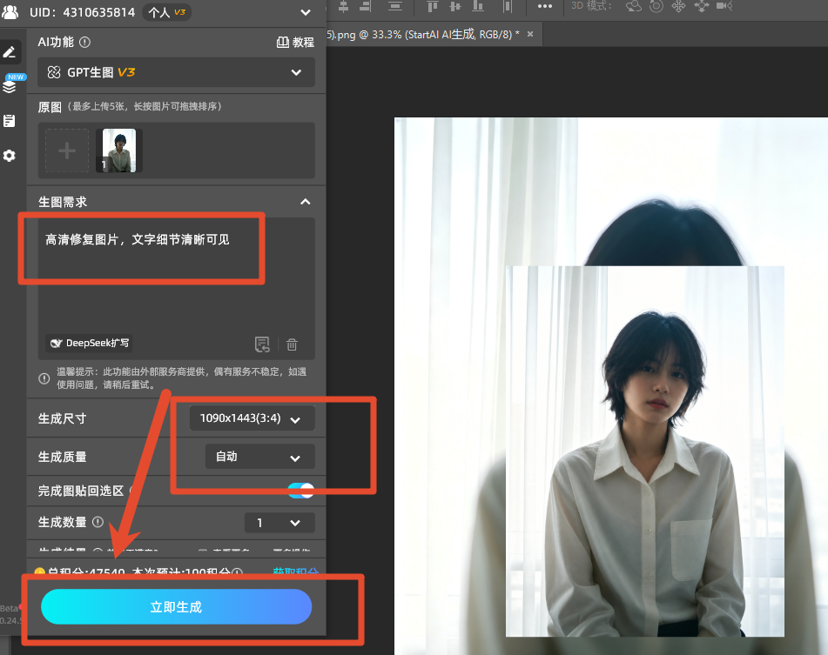Open the 生成数量 dropdown showing 1
Image resolution: width=828 pixels, height=655 pixels.
coord(279,523)
